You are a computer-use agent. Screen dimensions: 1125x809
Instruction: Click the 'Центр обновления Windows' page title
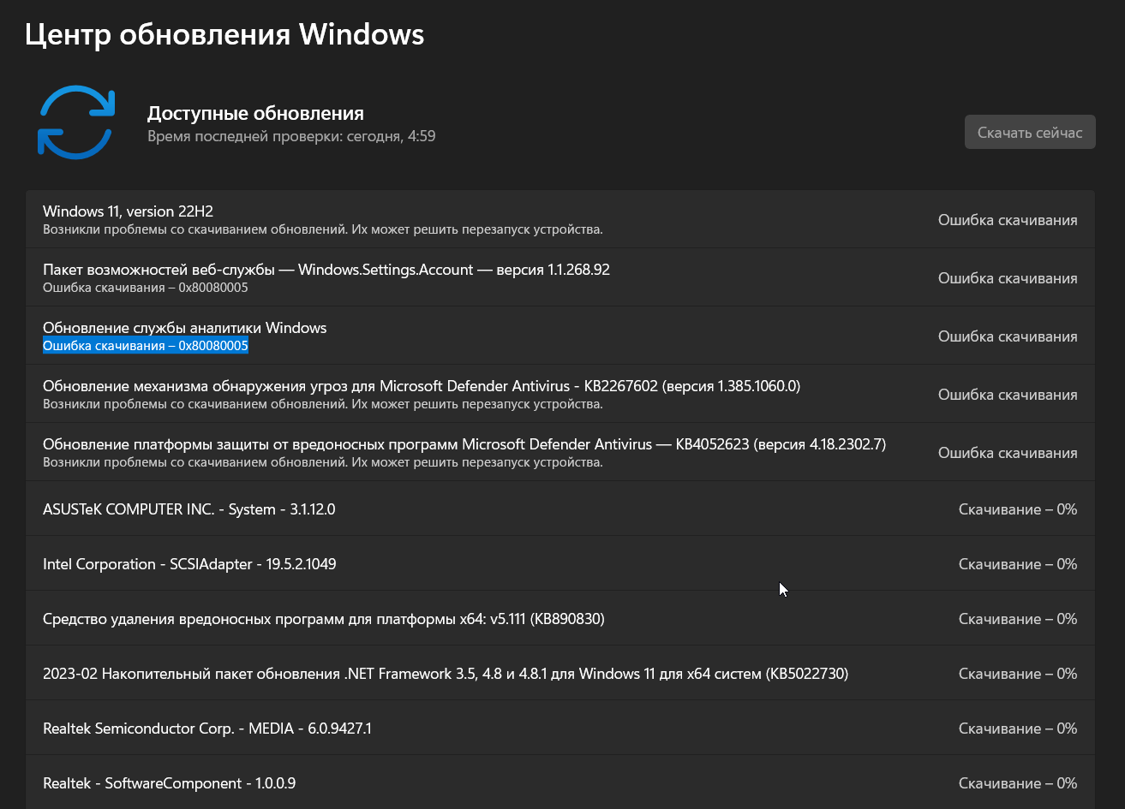coord(224,34)
